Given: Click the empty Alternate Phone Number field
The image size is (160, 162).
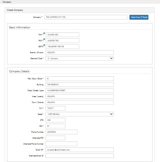Looking at the screenshot, I should coord(61,144).
